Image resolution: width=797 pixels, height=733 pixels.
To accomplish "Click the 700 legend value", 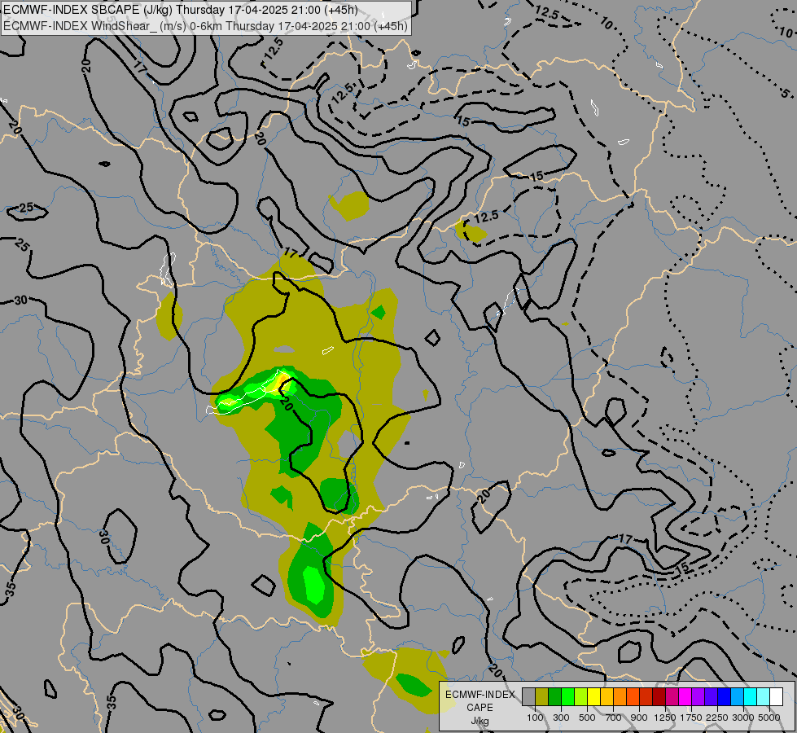I will pos(614,718).
